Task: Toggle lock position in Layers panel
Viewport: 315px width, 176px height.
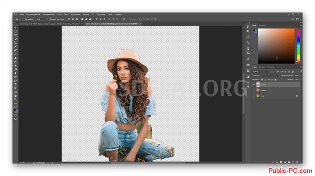Action: (269, 80)
